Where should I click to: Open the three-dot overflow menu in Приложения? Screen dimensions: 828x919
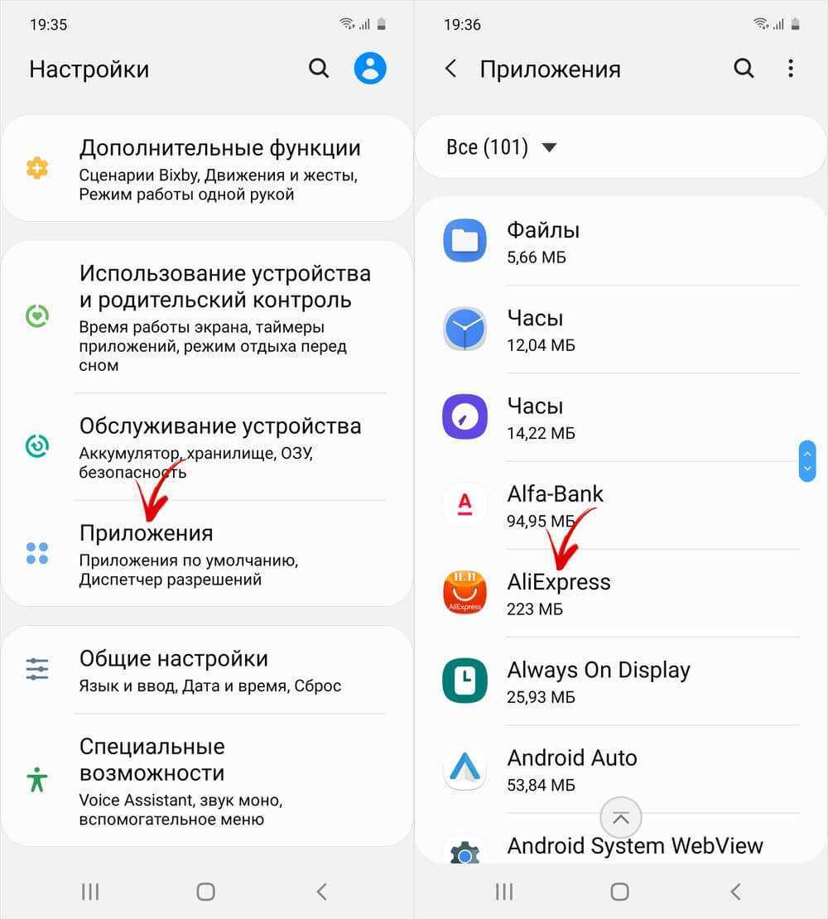(791, 69)
